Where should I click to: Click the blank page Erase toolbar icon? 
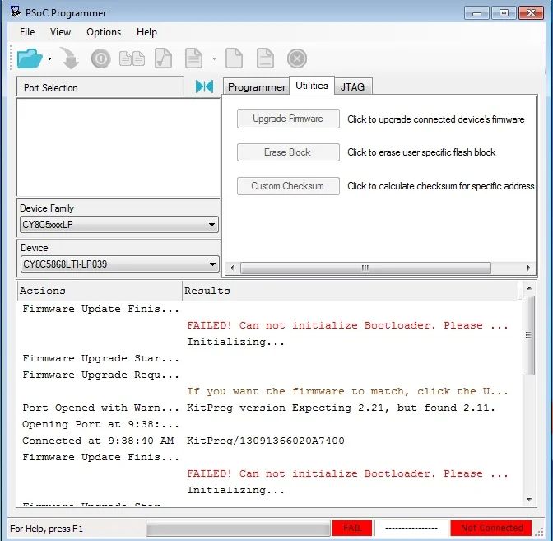pos(235,58)
